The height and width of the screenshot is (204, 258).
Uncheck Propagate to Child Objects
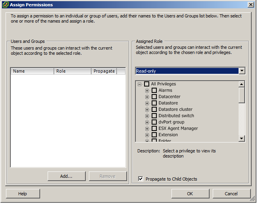141,179
